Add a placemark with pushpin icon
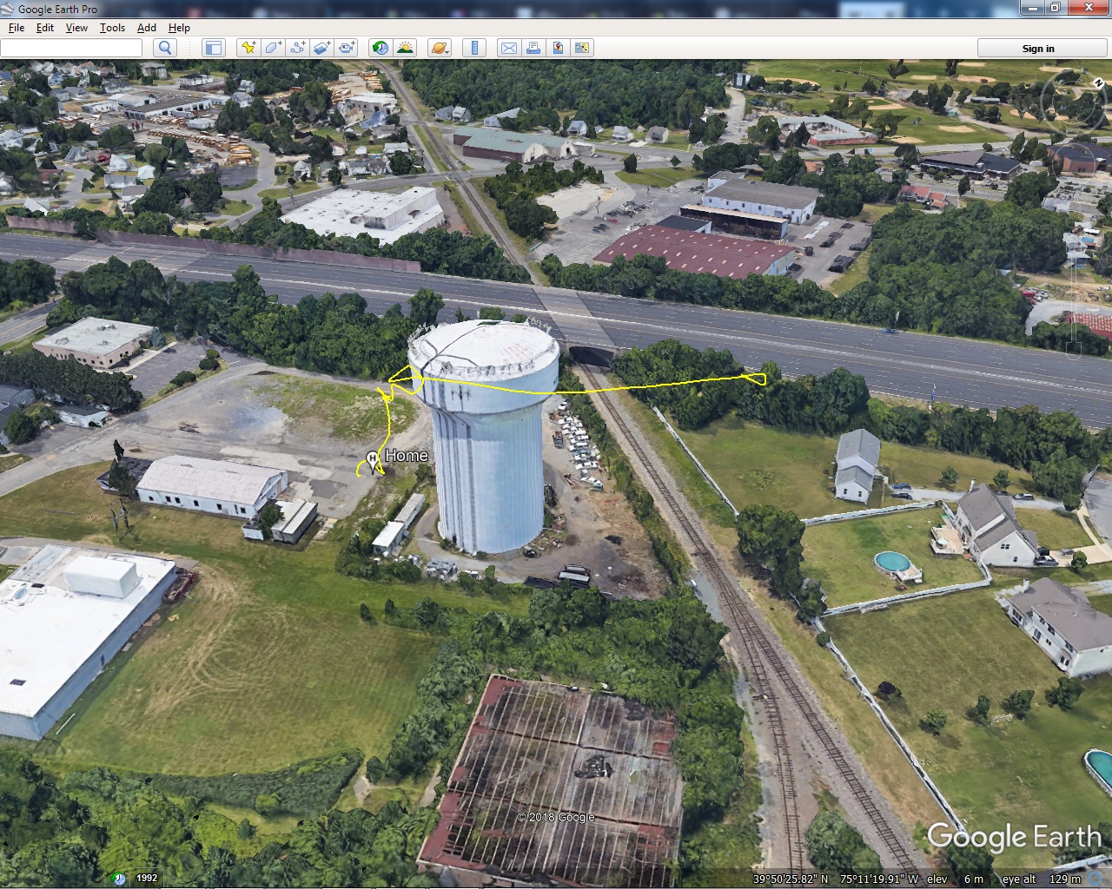The height and width of the screenshot is (889, 1112). [248, 48]
